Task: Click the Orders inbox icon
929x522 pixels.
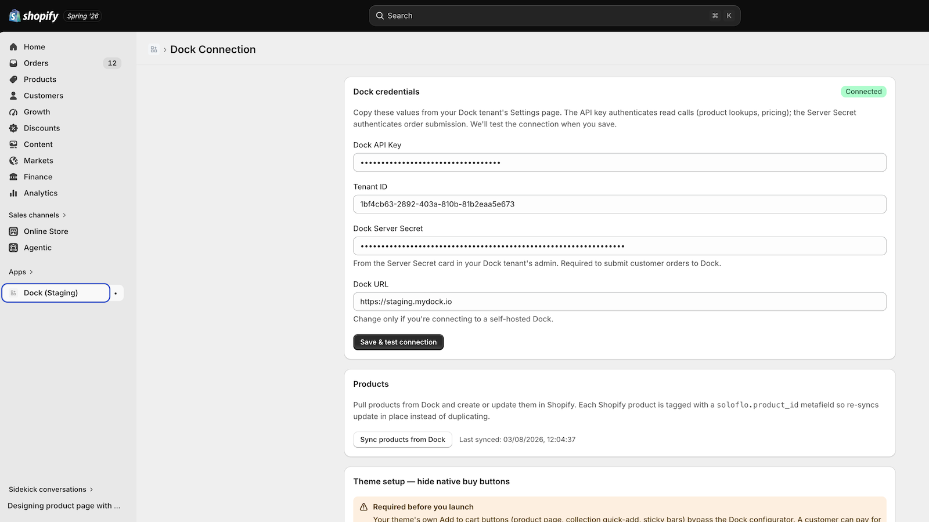Action: (13, 63)
